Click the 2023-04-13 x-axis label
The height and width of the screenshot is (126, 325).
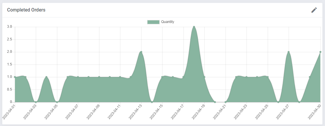136,112
